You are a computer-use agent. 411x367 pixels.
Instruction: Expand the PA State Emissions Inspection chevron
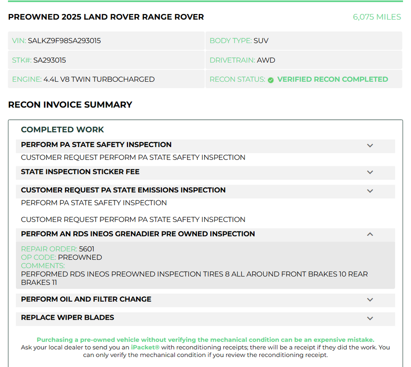370,191
